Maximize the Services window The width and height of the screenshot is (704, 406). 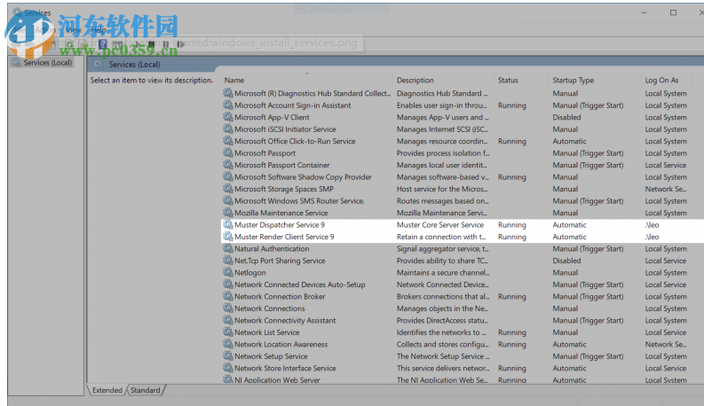(x=673, y=12)
